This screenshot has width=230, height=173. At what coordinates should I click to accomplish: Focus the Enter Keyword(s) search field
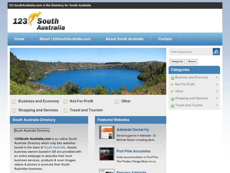(x=191, y=52)
